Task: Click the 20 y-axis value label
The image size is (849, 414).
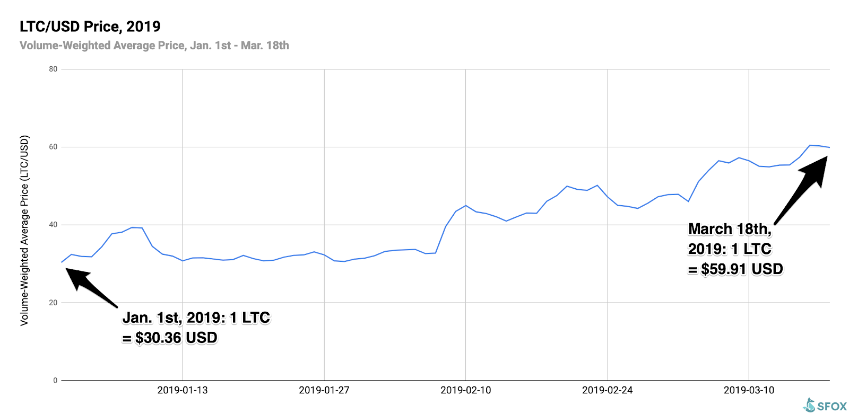Action: point(53,303)
